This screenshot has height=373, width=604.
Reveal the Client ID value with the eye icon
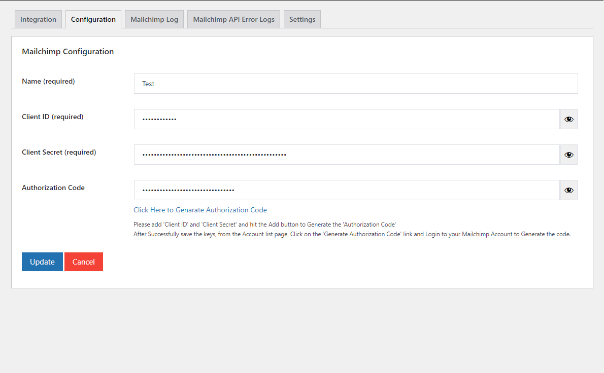(x=568, y=119)
